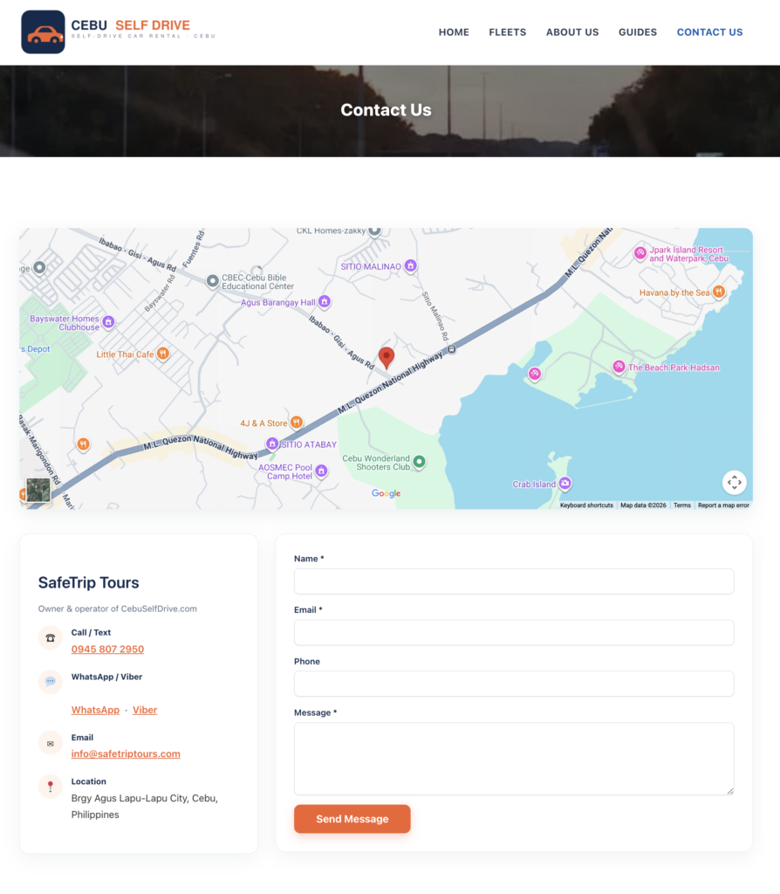Open the map Terms link
Image resolution: width=780 pixels, height=894 pixels.
[x=682, y=505]
